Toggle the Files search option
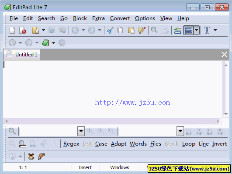This screenshot has width=232, height=174. point(156,144)
